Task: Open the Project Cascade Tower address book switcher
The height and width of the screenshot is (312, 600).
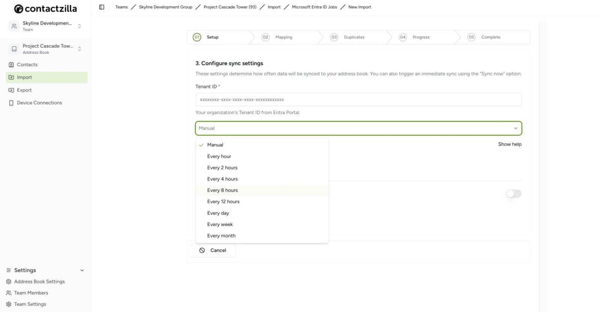Action: pyautogui.click(x=79, y=49)
